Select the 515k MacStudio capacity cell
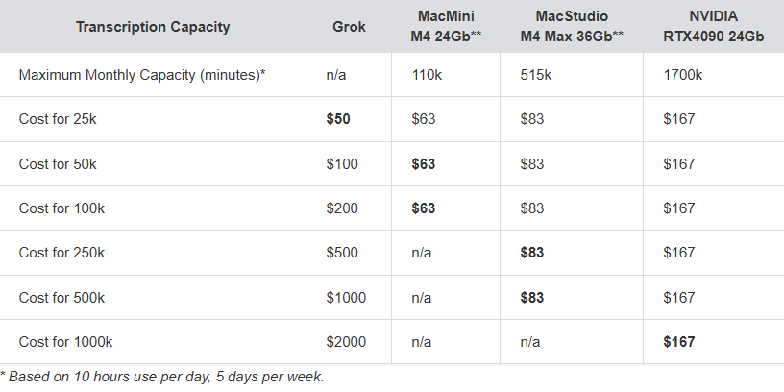Image resolution: width=784 pixels, height=392 pixels. coord(535,75)
